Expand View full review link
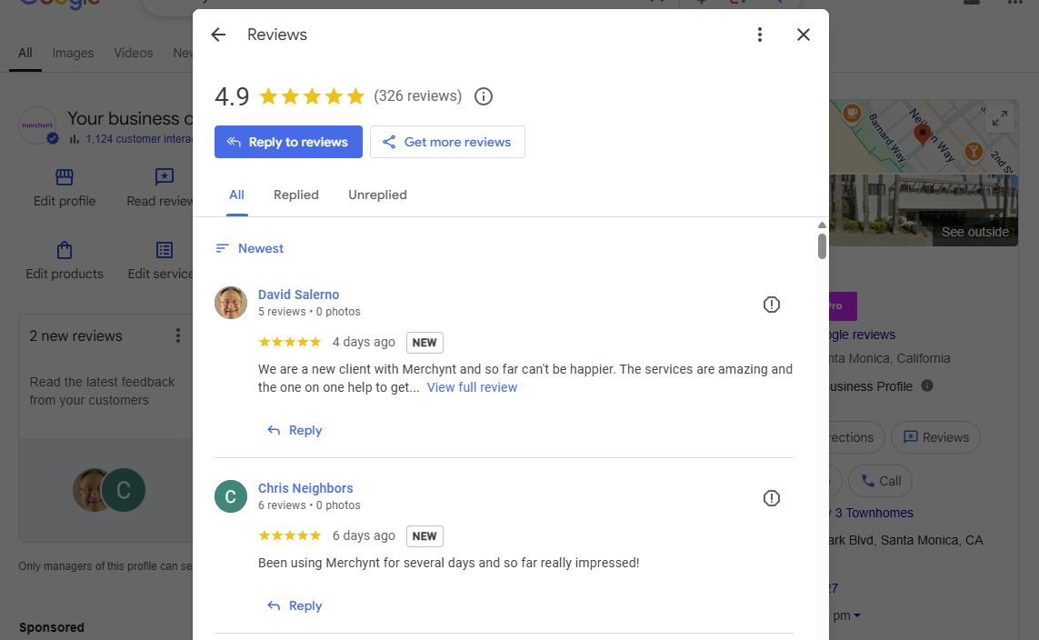 coord(472,387)
